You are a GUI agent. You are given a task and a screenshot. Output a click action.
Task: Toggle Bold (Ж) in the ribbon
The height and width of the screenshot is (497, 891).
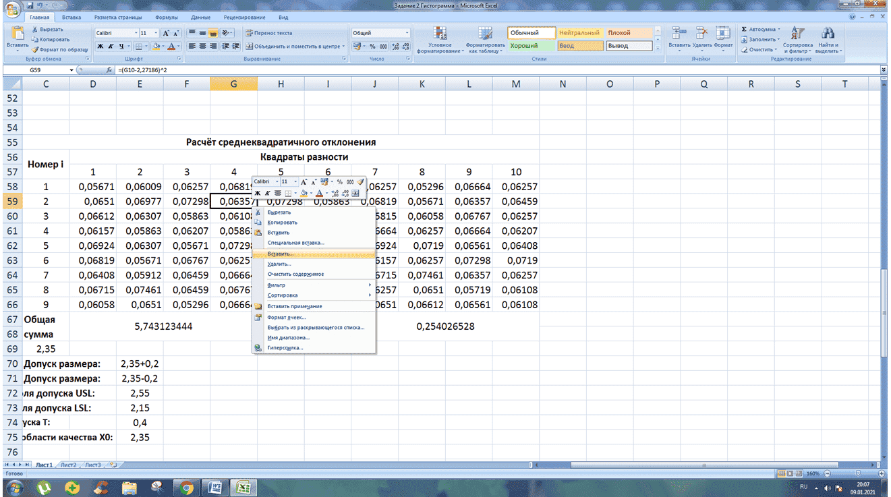[x=100, y=47]
